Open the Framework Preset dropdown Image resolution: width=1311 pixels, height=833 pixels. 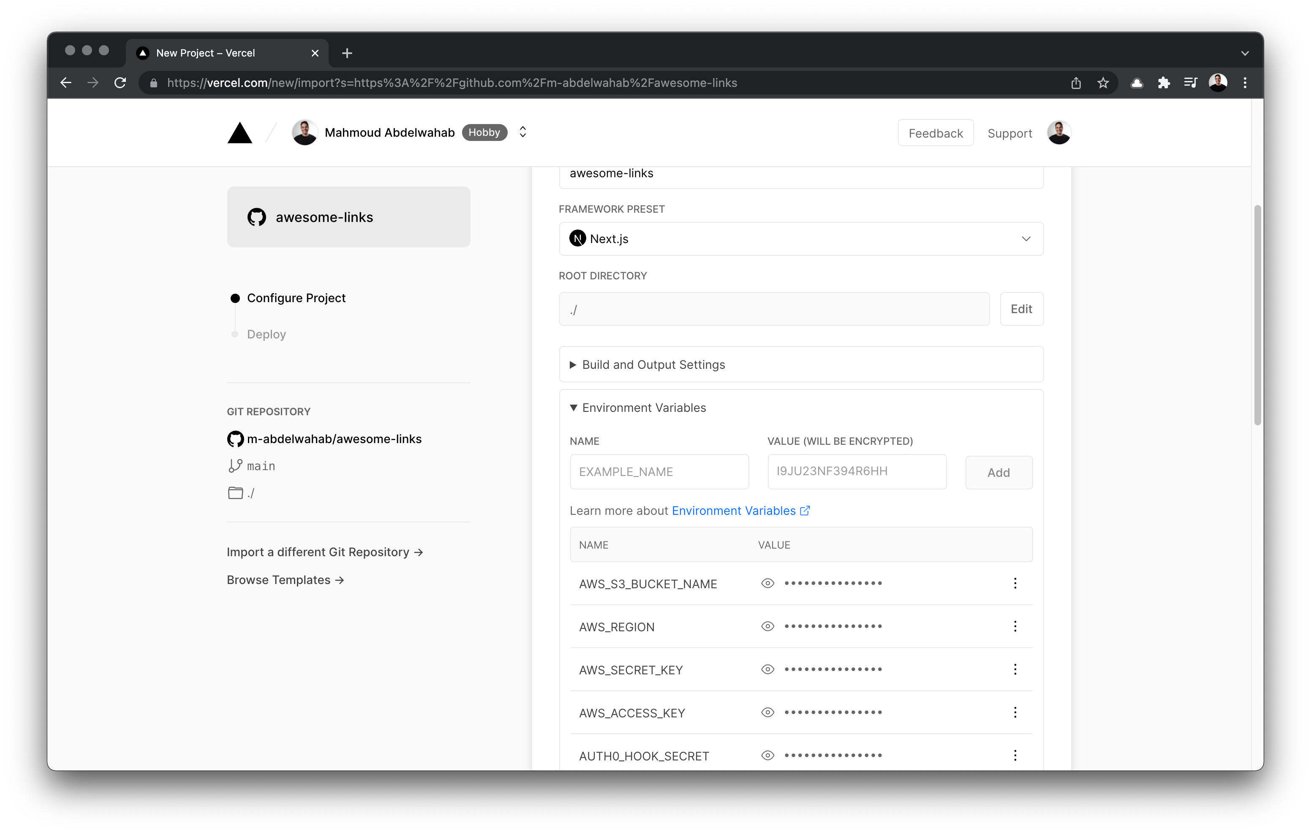click(1027, 238)
